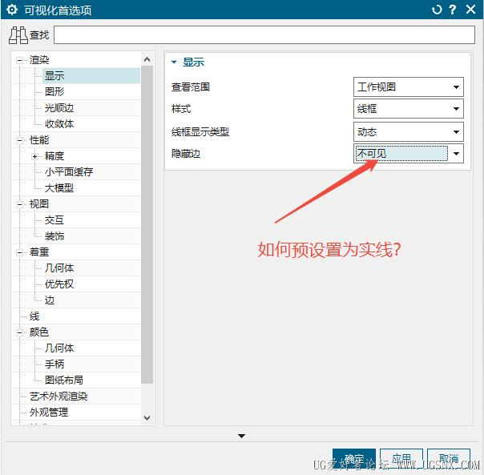Open the 样式 dropdown showing 线框
The width and height of the screenshot is (484, 475).
[409, 109]
